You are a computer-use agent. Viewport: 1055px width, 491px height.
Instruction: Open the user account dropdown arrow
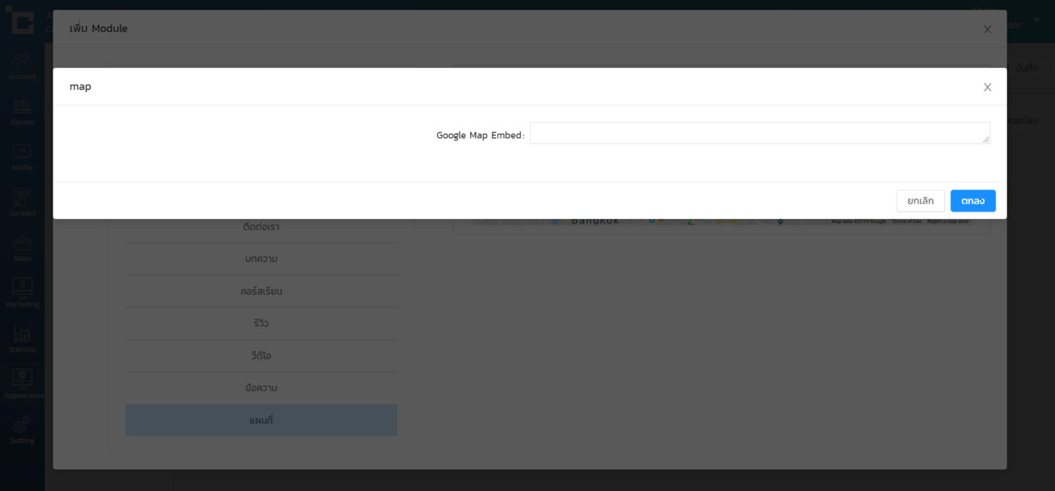(x=1036, y=20)
